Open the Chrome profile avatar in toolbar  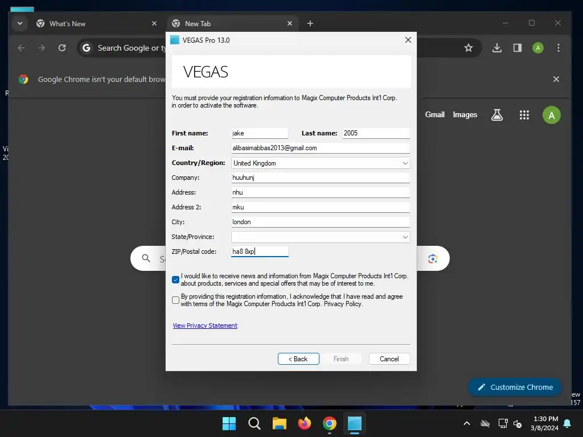click(537, 48)
